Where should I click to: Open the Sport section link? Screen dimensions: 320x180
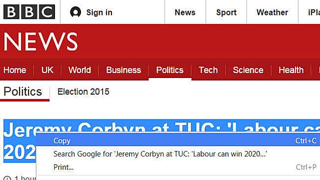coord(226,12)
